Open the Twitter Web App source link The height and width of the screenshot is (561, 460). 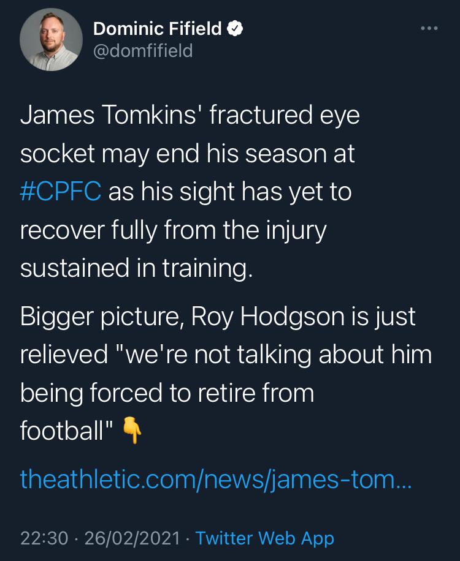pos(265,538)
